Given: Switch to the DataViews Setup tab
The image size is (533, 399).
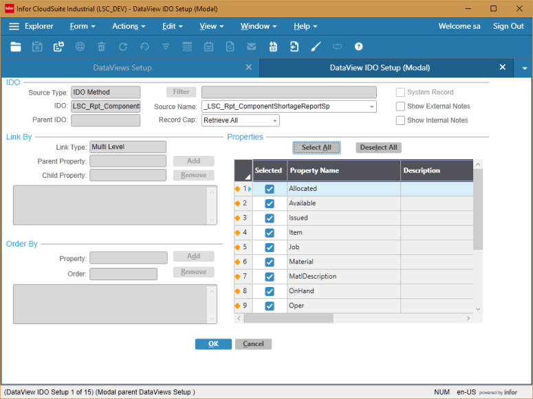Looking at the screenshot, I should [122, 67].
